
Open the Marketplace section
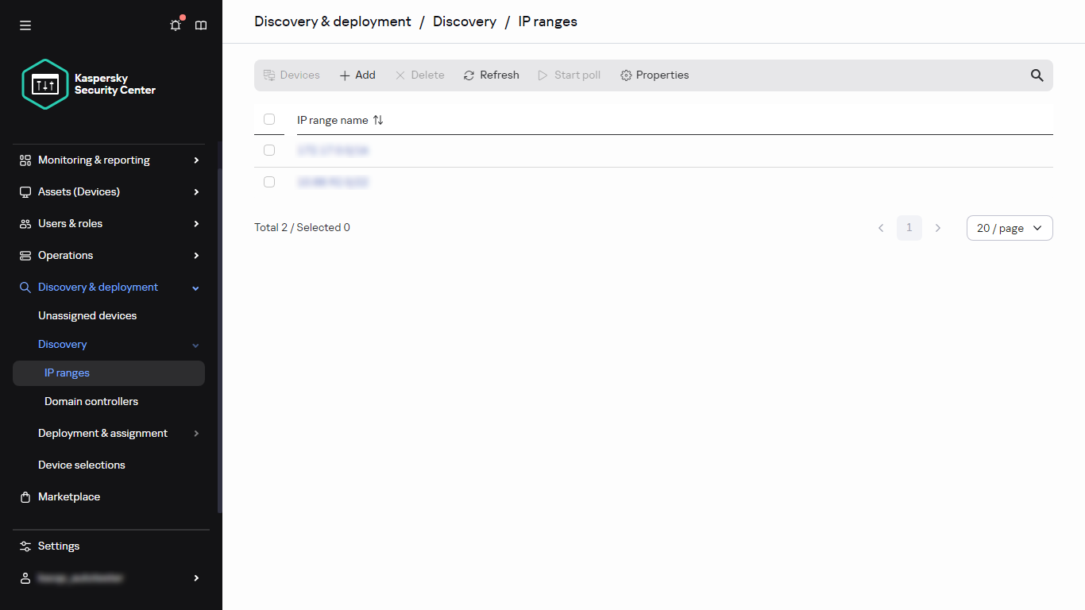point(69,496)
